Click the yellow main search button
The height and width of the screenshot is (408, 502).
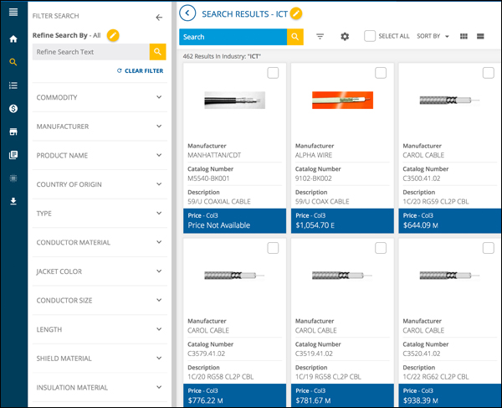point(295,37)
